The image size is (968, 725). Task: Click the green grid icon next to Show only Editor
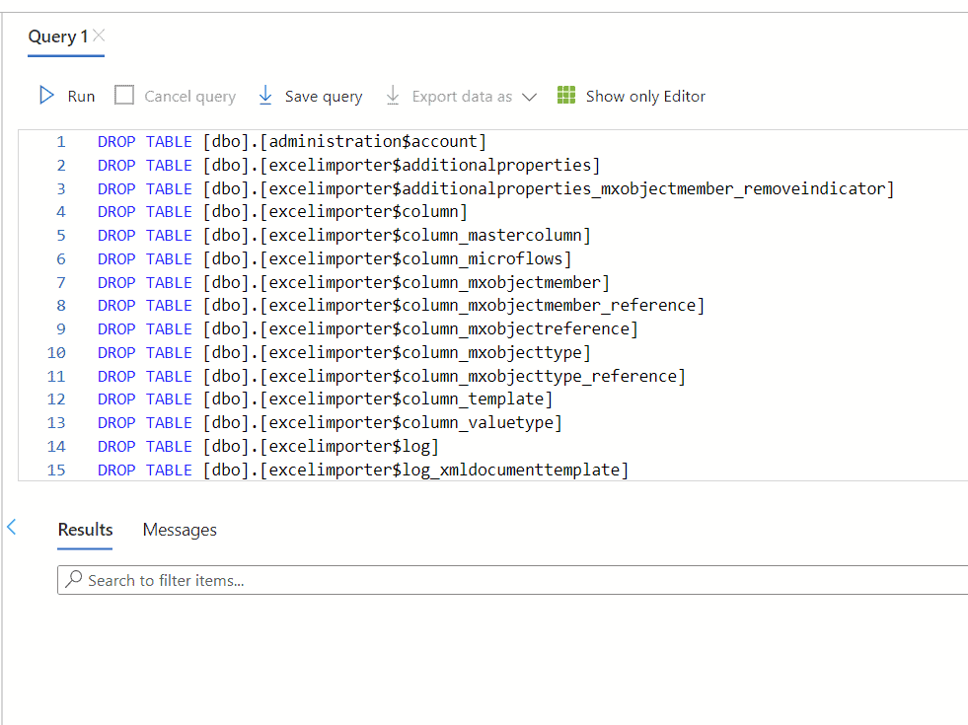[565, 96]
